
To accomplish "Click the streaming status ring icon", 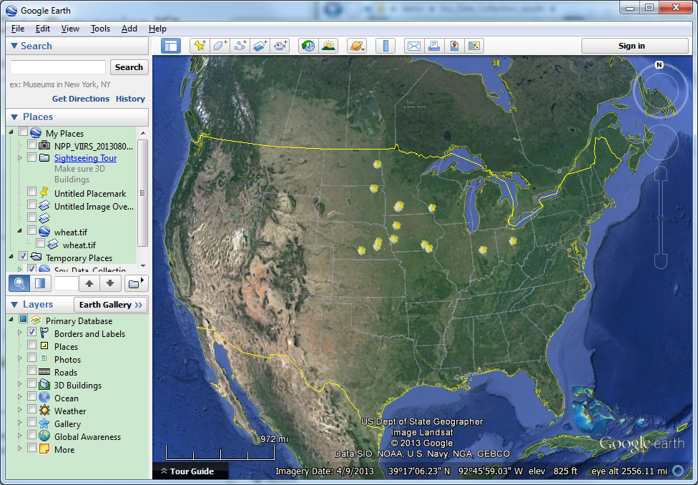I will pos(679,470).
